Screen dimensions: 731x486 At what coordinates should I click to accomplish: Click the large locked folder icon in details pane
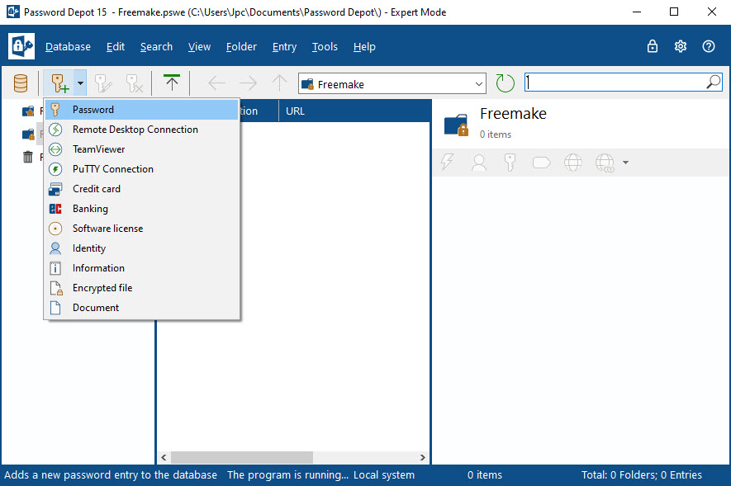(x=457, y=125)
